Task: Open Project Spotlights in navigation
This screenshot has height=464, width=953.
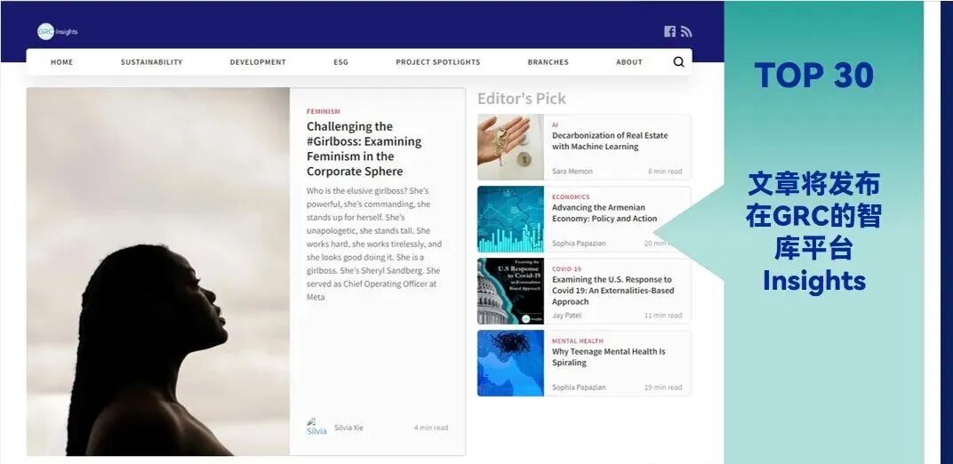Action: pyautogui.click(x=437, y=62)
